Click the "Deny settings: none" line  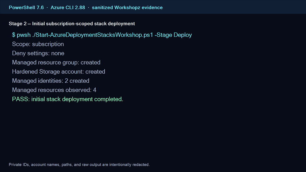pyautogui.click(x=38, y=53)
